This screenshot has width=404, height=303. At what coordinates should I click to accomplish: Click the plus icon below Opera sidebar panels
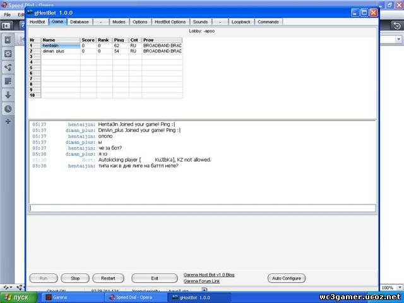pyautogui.click(x=8, y=121)
